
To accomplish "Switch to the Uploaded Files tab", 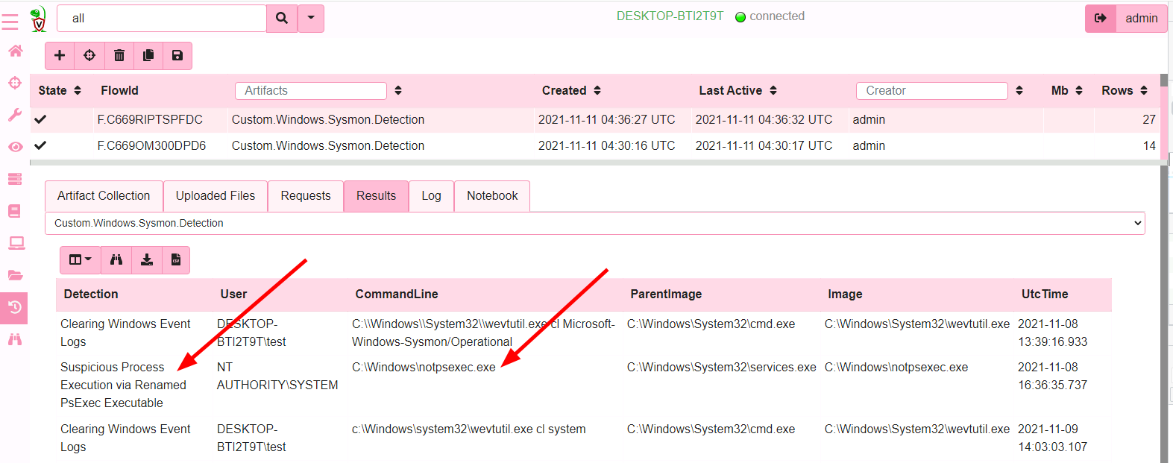I will click(x=216, y=196).
